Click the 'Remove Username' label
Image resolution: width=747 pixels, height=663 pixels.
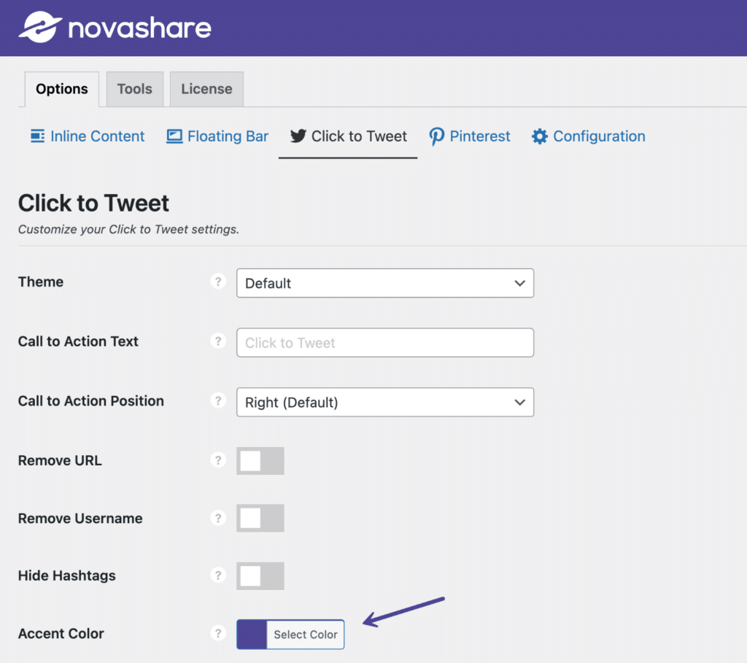80,518
